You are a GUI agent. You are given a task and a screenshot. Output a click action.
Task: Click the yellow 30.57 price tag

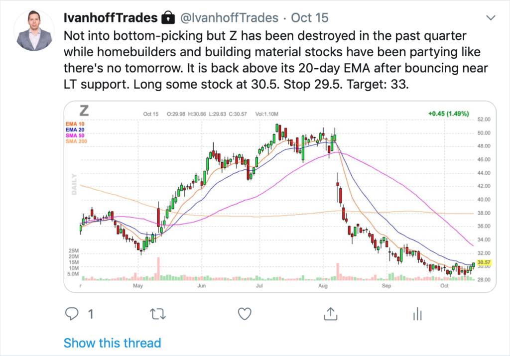(484, 262)
